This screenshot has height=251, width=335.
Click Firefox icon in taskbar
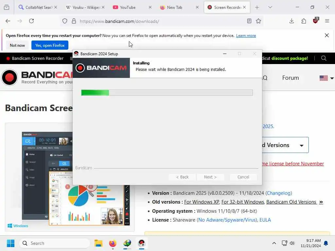[113, 243]
